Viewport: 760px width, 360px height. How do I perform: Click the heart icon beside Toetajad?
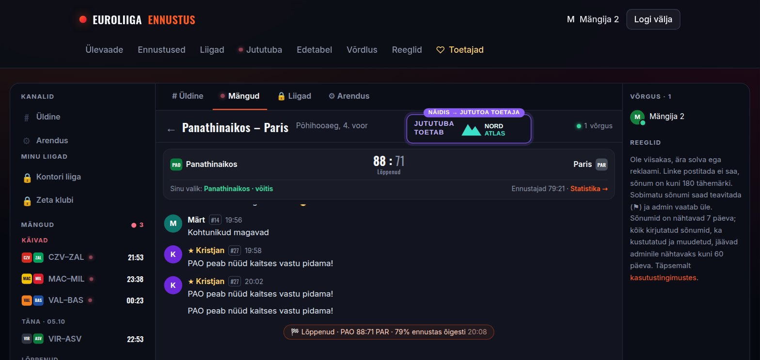441,50
